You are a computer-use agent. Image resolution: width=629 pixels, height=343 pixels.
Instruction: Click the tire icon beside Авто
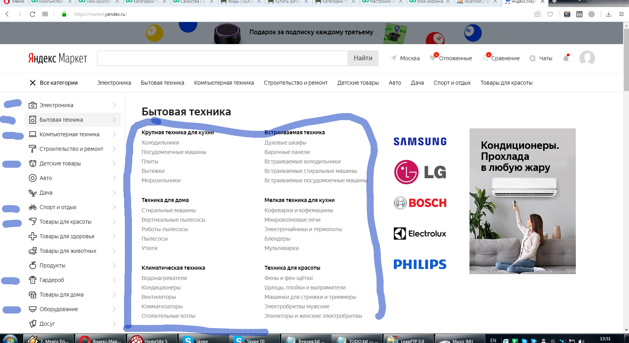[x=33, y=178]
